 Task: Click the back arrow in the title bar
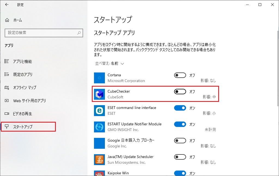[7, 5]
